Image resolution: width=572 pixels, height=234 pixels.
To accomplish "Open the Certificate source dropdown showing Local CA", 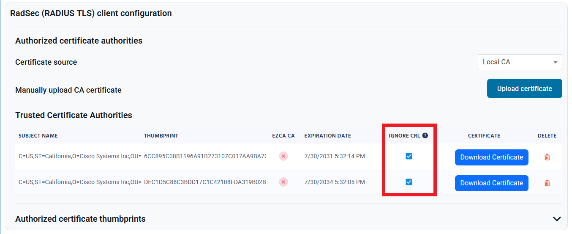I will (x=520, y=62).
